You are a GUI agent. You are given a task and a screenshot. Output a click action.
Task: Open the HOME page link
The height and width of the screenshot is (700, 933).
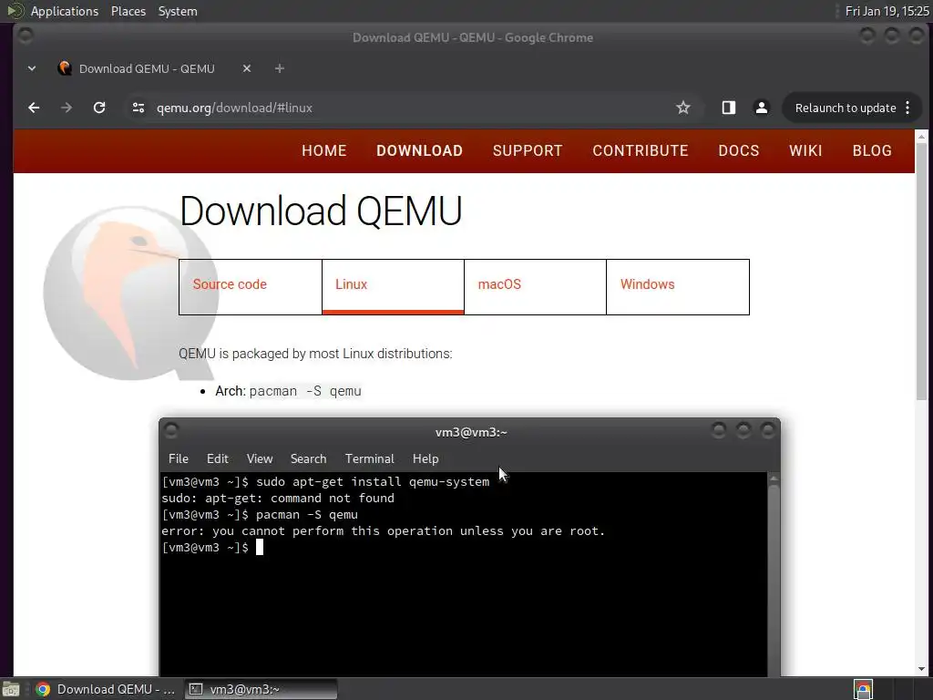(x=323, y=150)
